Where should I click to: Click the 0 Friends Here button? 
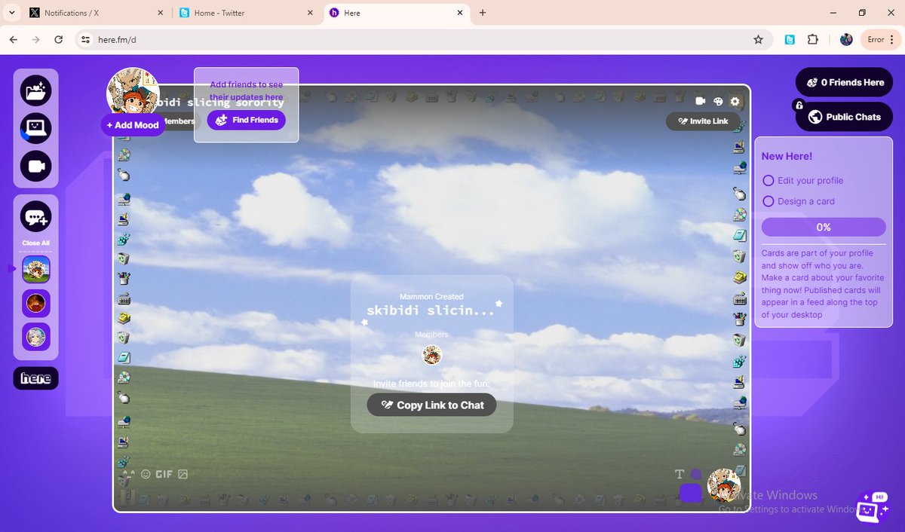844,83
